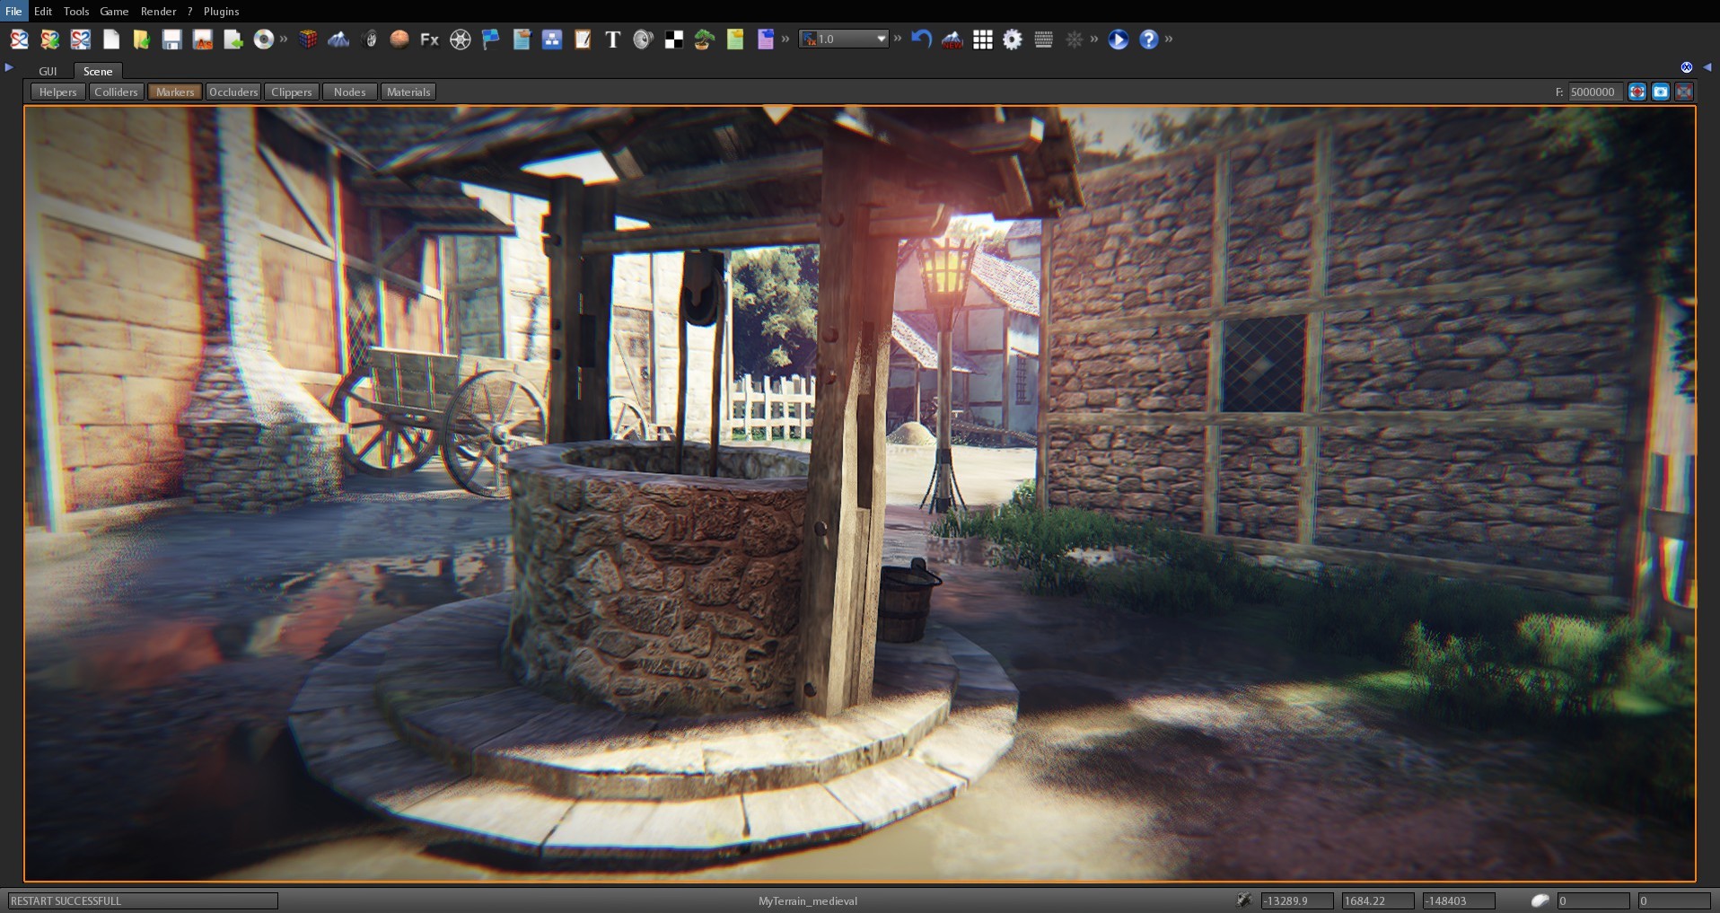Click the blue undo arrow icon

(x=921, y=40)
